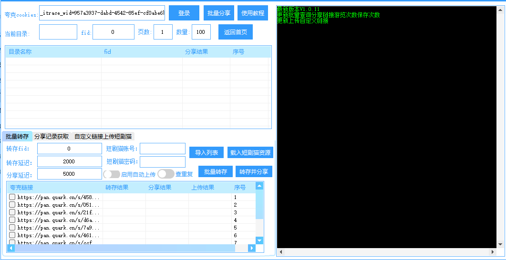Screen dimensions: 506x260
Task: Open the 使用教程 tutorial
Action: click(253, 13)
